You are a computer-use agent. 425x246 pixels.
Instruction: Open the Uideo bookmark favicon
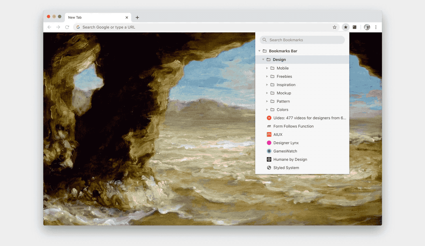point(269,118)
